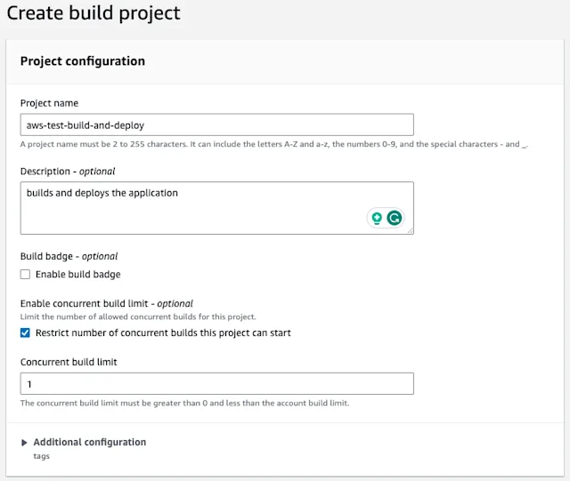Click the Description box resize handle
570x481 pixels.
[410, 230]
